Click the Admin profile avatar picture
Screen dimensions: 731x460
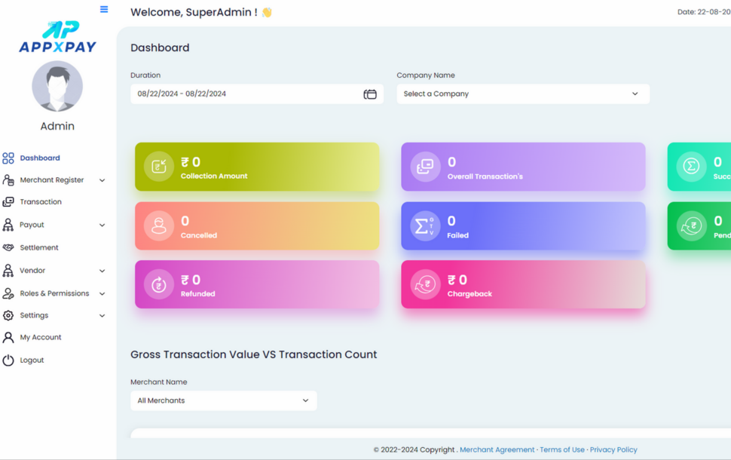pos(57,87)
